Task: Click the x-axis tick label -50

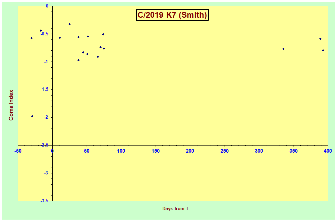Action: pyautogui.click(x=18, y=151)
